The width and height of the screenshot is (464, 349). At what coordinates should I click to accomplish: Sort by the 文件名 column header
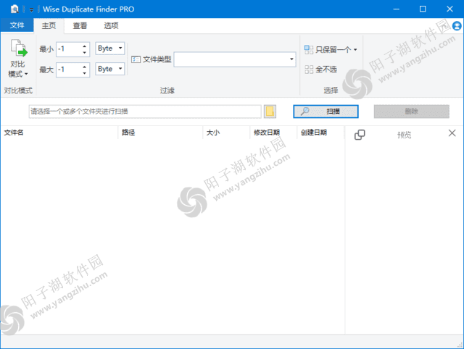tap(59, 133)
